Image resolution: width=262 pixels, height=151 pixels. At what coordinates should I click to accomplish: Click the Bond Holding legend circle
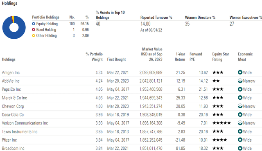pos(34,30)
